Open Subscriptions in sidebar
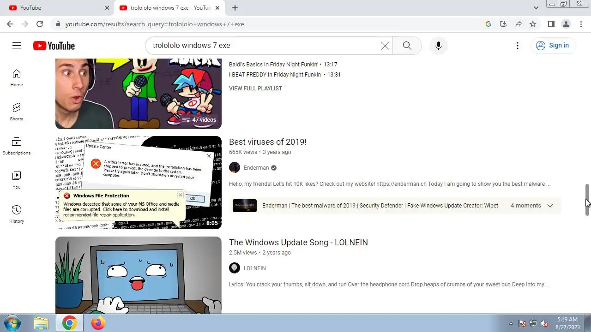The image size is (591, 332). (x=17, y=146)
